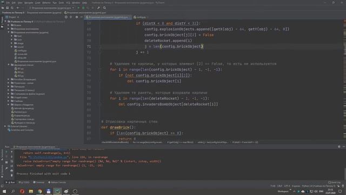Click the Back navigation arrow
Viewport: 346px width, 195px height.
pos(18,8)
